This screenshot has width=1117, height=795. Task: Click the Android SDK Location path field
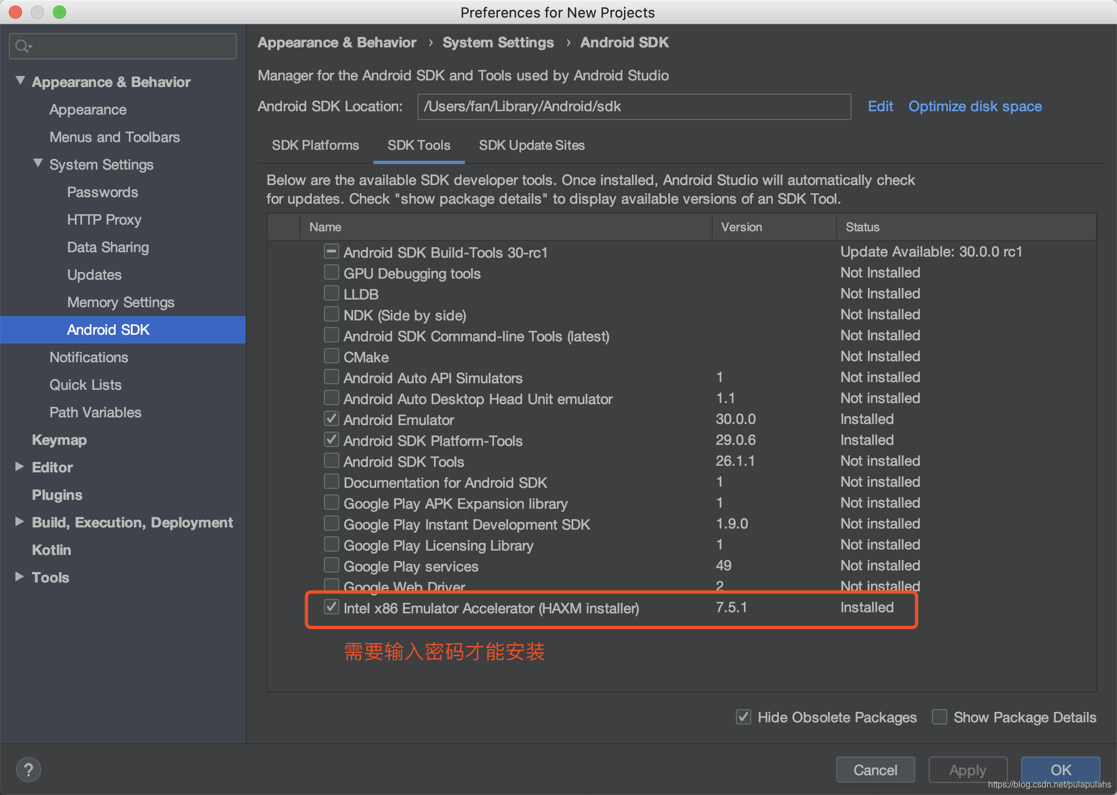(x=634, y=106)
